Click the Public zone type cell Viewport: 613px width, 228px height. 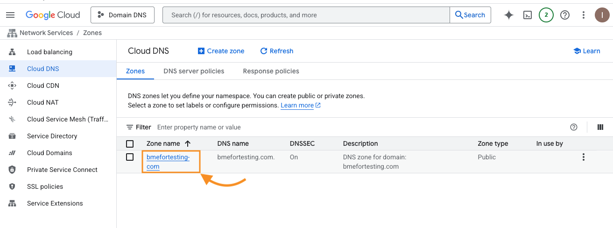click(487, 157)
